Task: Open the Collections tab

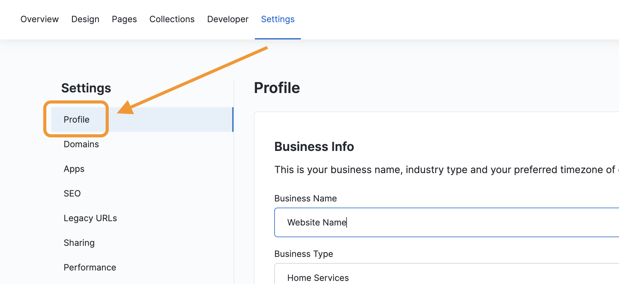Action: coord(172,19)
